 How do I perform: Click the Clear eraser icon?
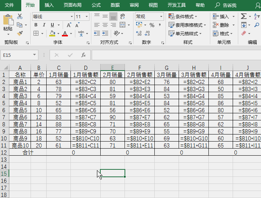click(x=244, y=33)
